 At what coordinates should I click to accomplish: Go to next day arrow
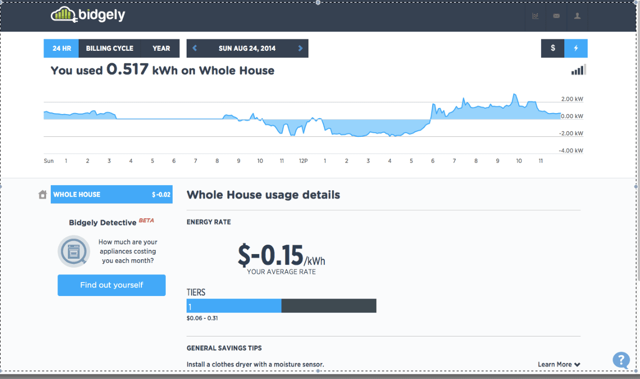click(x=300, y=48)
